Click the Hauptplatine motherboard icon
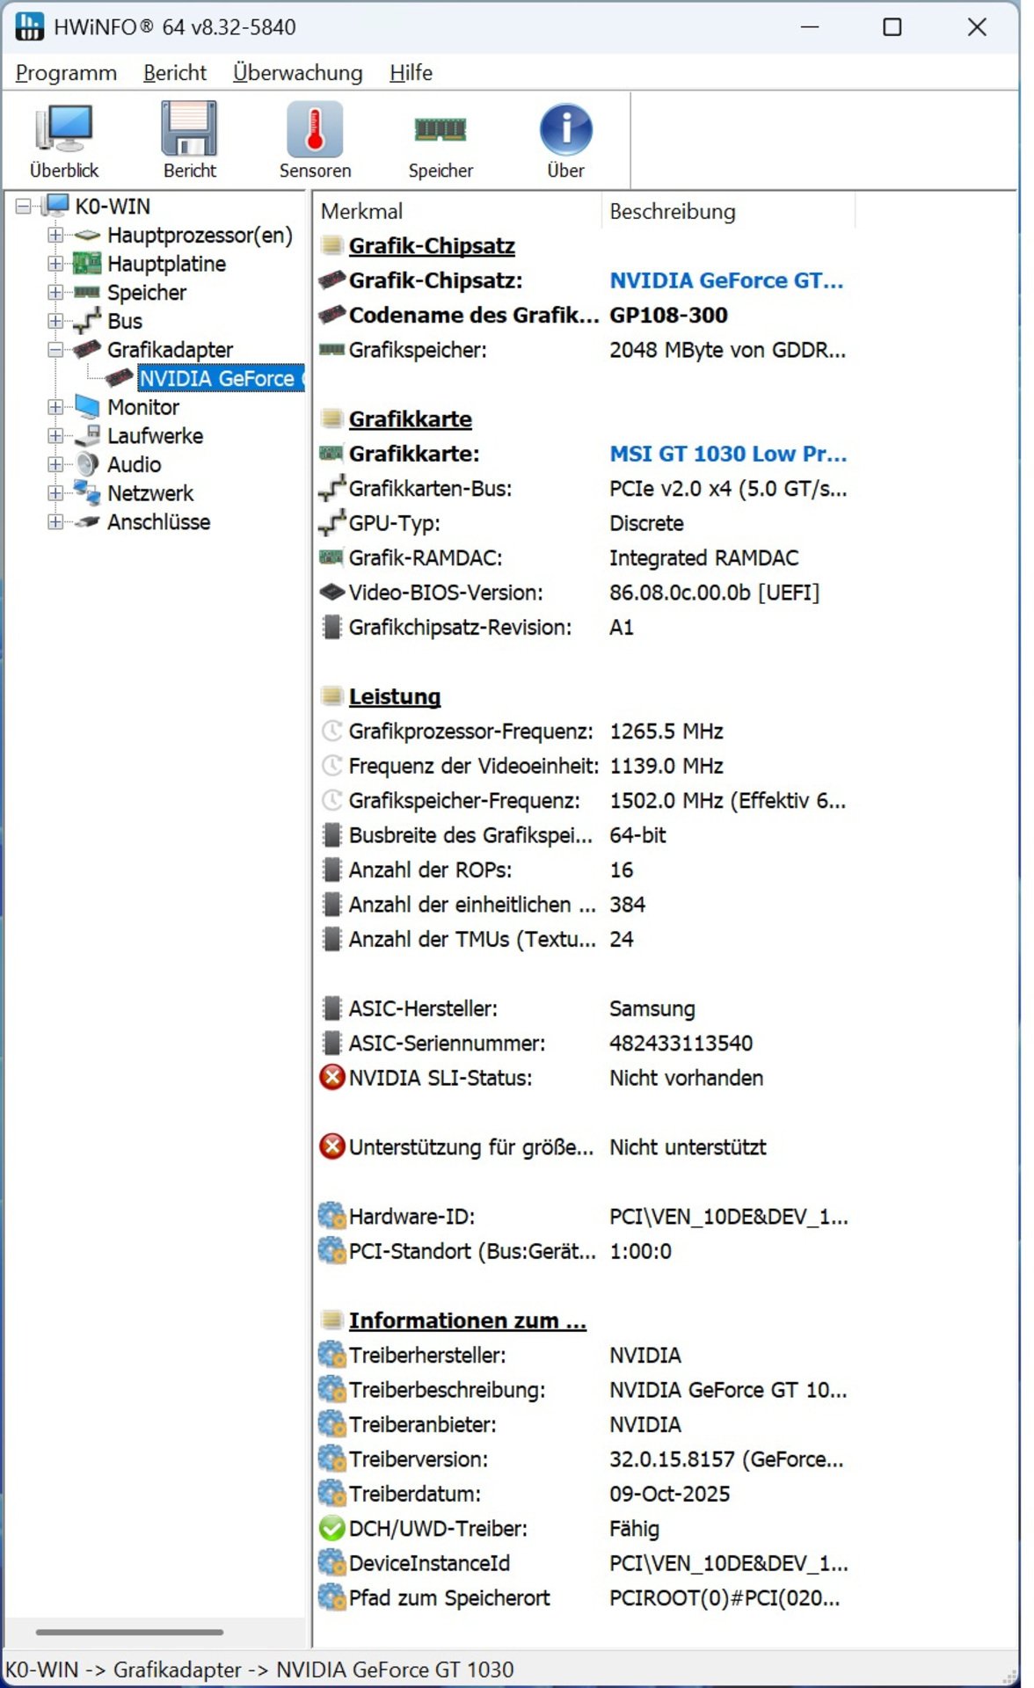The image size is (1034, 1688). tap(87, 263)
